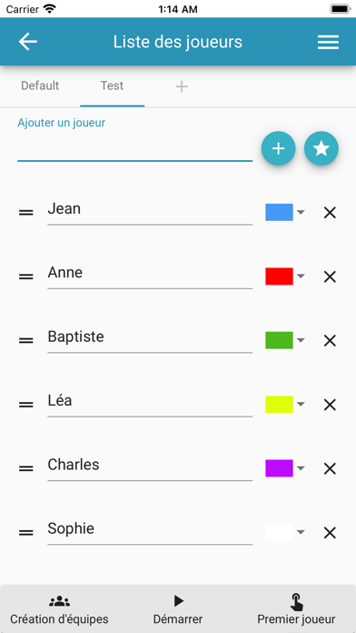Open Jean's color dropdown arrow
Viewport: 356px width, 633px height.
[x=301, y=212]
